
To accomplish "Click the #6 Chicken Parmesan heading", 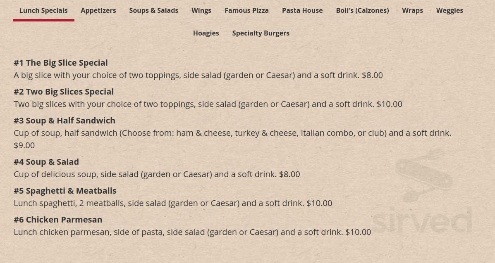I will pos(58,219).
